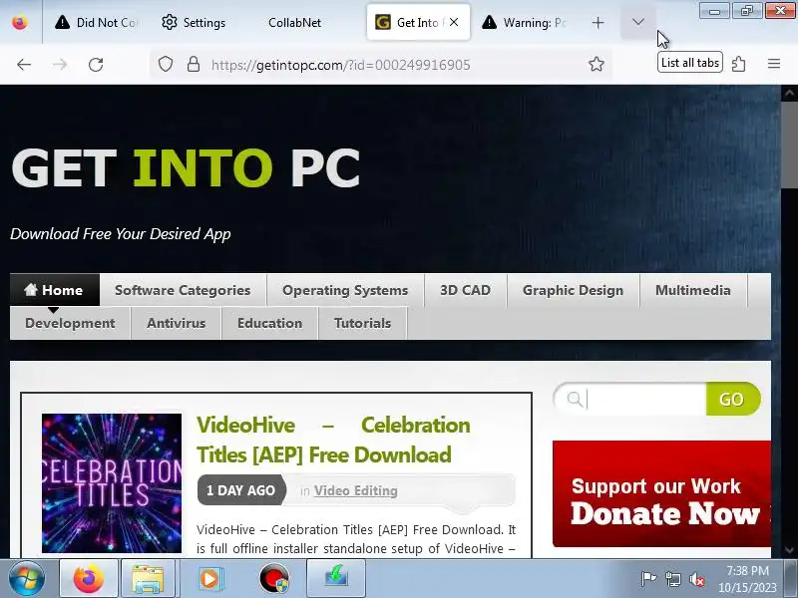The image size is (798, 598).
Task: Click the search magnifier icon
Action: [x=575, y=400]
